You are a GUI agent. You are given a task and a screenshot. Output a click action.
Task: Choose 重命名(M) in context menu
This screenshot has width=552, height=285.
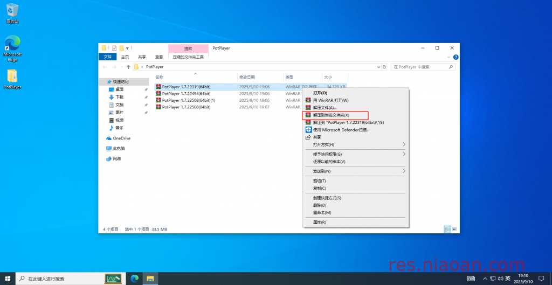point(356,212)
